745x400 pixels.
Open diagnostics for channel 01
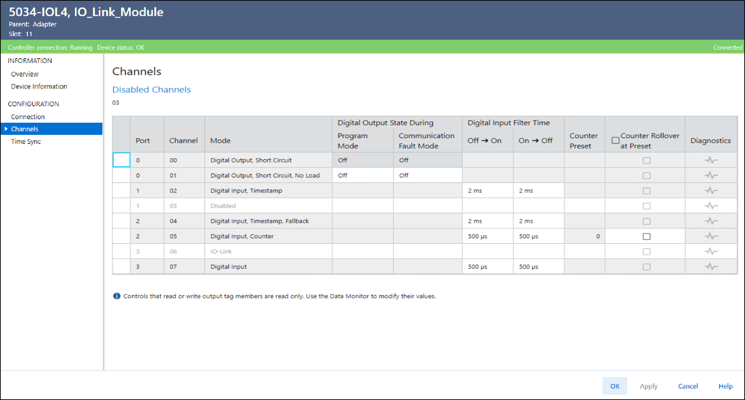(x=711, y=175)
